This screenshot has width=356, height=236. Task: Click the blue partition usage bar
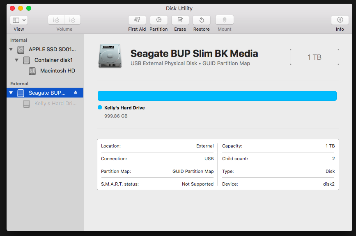pyautogui.click(x=217, y=96)
